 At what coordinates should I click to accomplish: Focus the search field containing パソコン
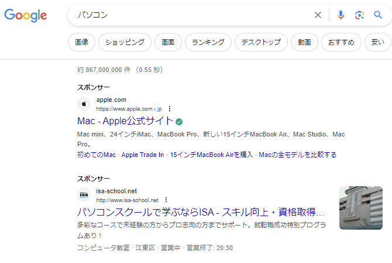[192, 15]
